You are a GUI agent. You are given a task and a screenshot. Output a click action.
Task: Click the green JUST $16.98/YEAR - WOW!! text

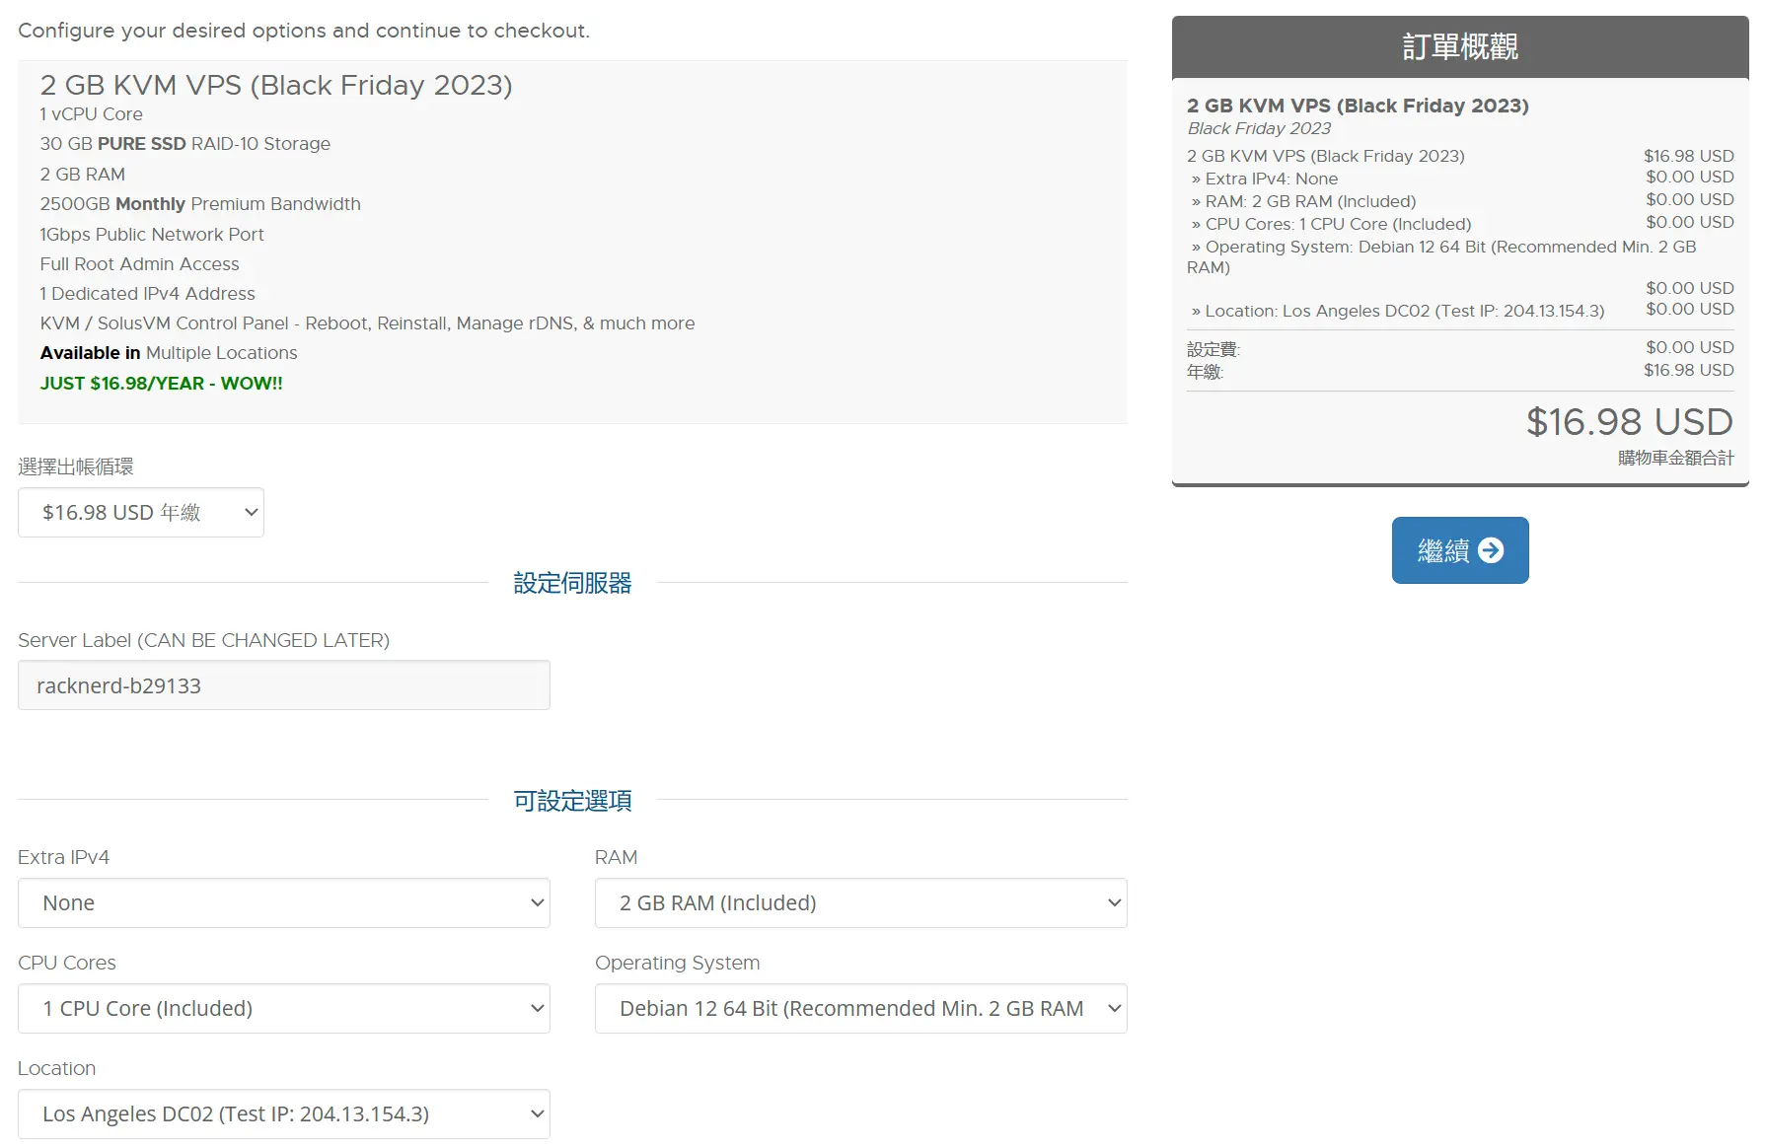pos(162,384)
